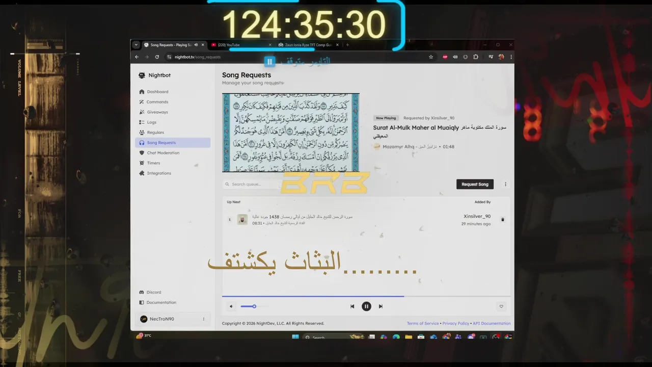Open the browser media control icon

pyautogui.click(x=491, y=57)
